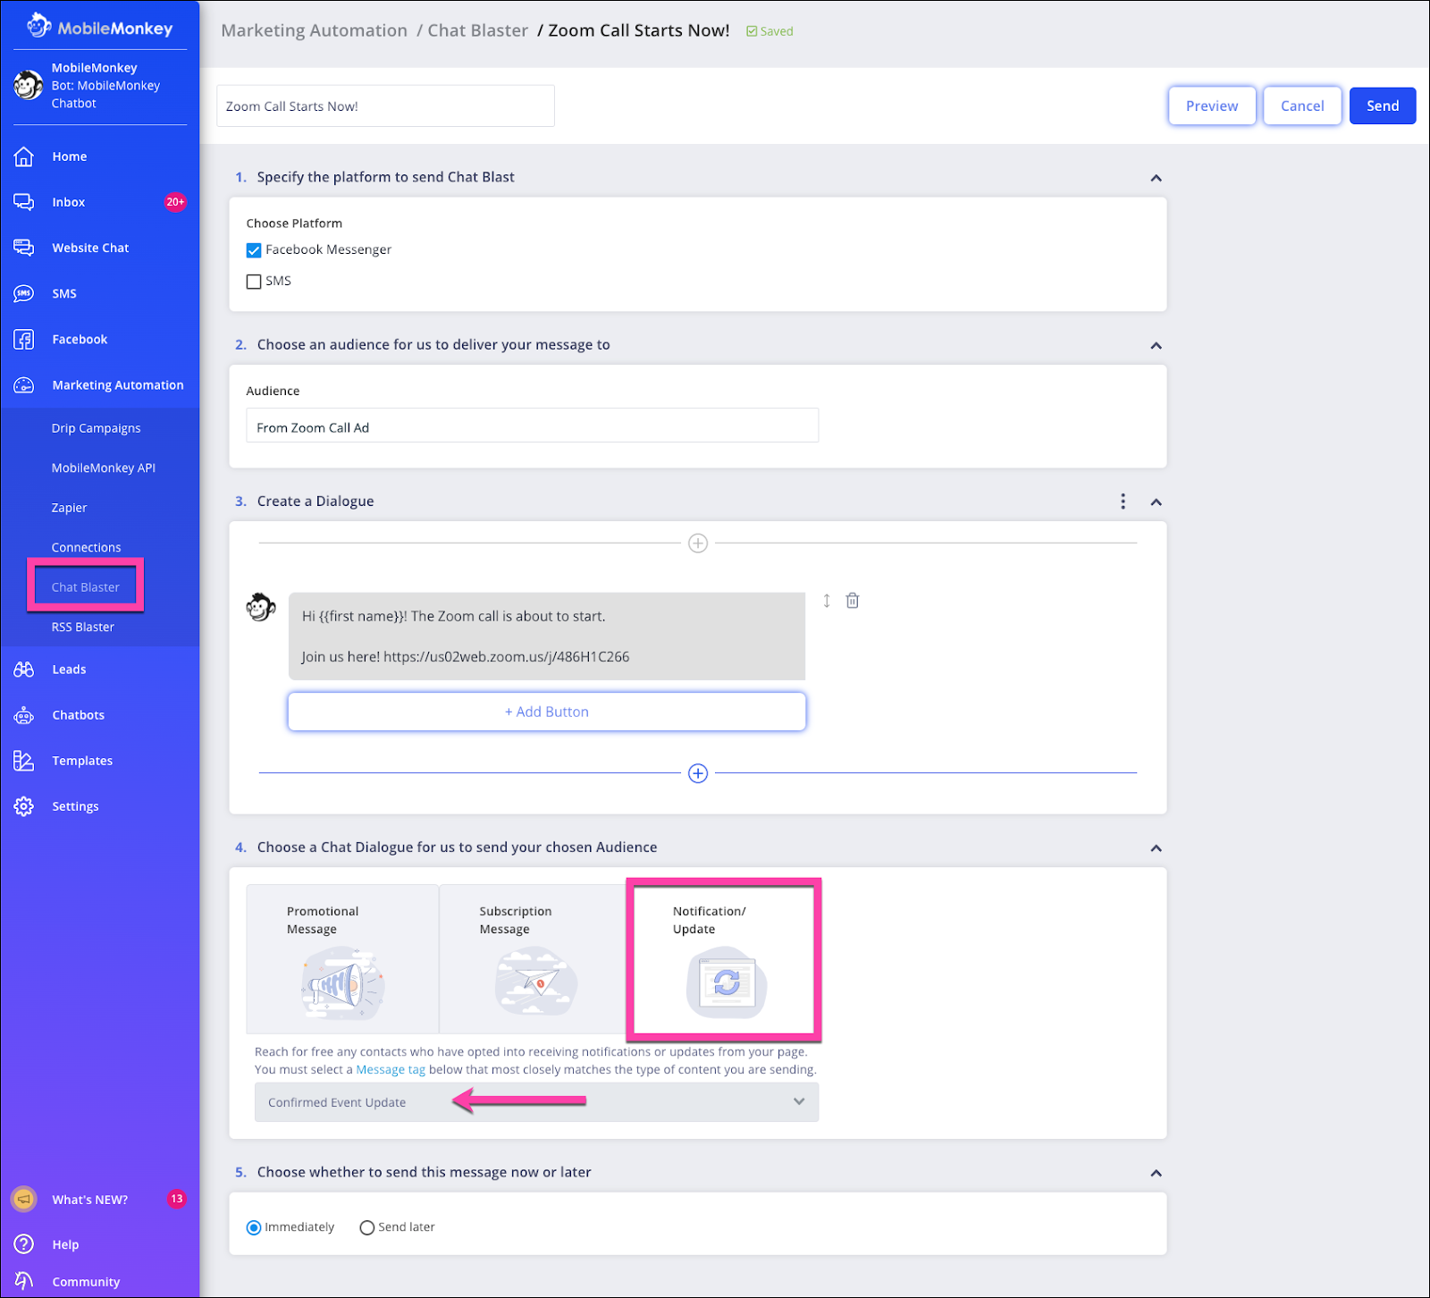
Task: Toggle the Facebook Messenger checkbox
Action: (x=254, y=250)
